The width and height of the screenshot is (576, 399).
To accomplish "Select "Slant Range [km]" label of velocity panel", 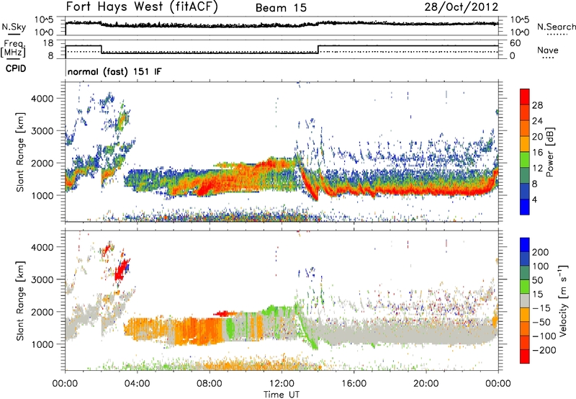I will click(20, 301).
